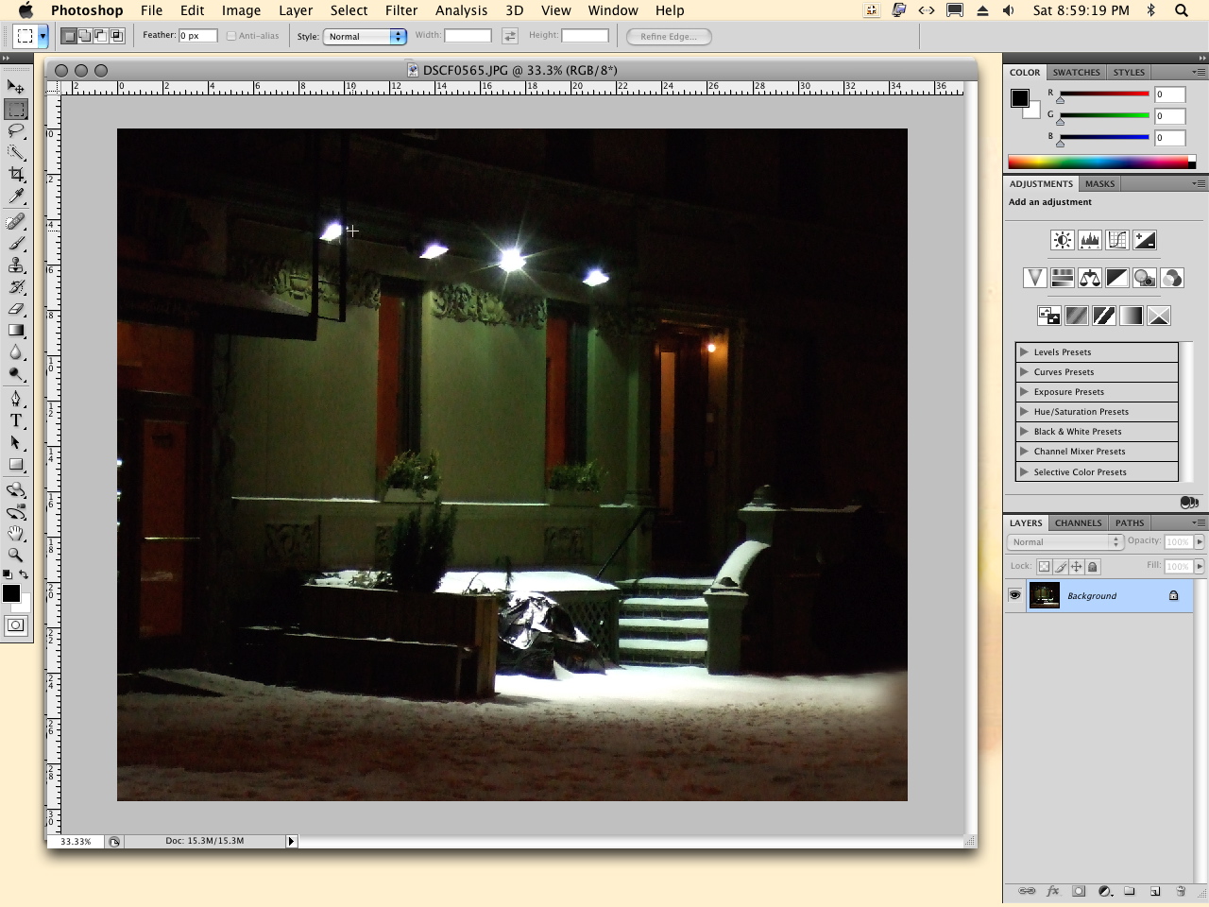The height and width of the screenshot is (907, 1209).
Task: Select the Eraser tool
Action: click(16, 309)
